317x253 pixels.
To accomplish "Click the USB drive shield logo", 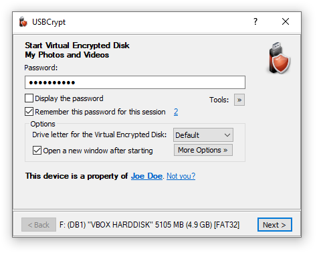I will click(279, 58).
